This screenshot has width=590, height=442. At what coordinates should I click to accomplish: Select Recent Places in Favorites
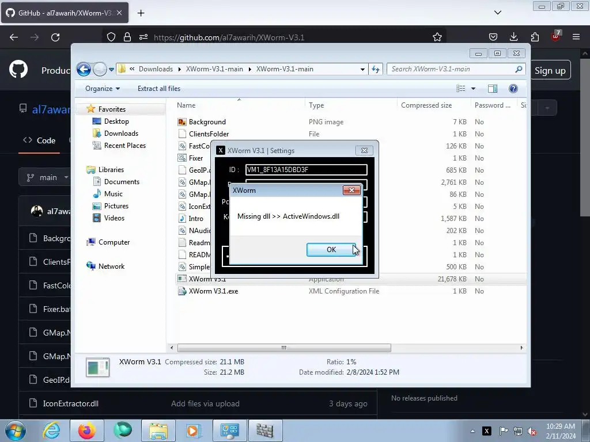124,146
